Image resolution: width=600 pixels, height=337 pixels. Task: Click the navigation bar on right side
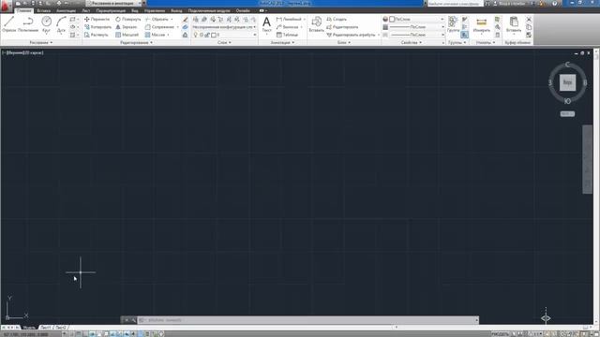pyautogui.click(x=588, y=159)
